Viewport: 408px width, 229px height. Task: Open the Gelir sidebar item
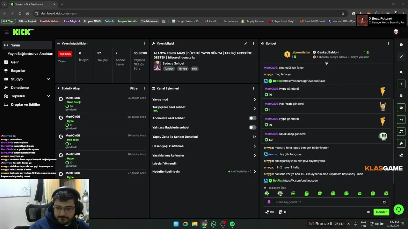pyautogui.click(x=27, y=62)
